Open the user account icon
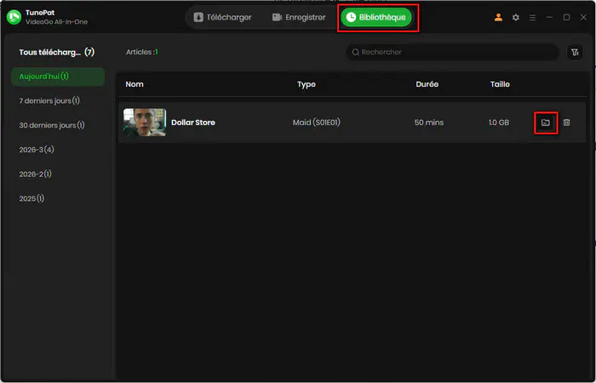 coord(498,18)
